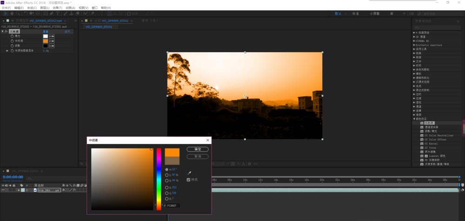Select the Text tool in toolbar
Screen dimensions: 465x221
58,14
